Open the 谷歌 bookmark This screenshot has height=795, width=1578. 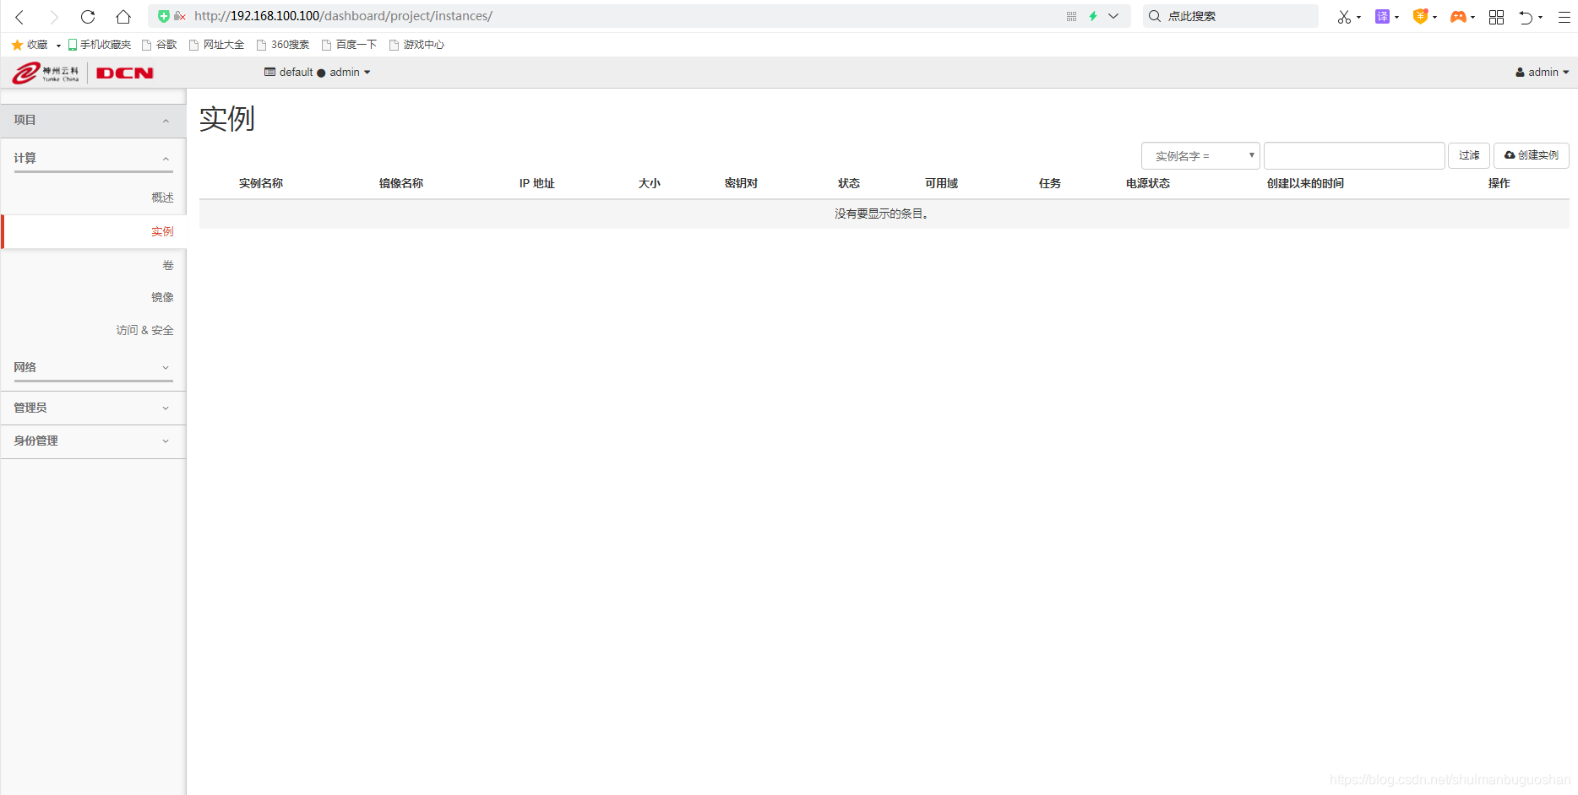click(160, 45)
